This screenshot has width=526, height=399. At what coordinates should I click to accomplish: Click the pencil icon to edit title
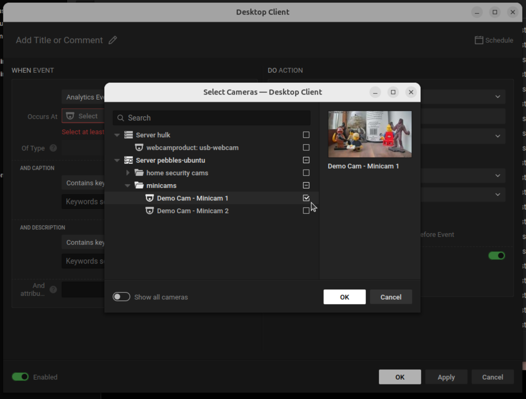click(x=113, y=40)
